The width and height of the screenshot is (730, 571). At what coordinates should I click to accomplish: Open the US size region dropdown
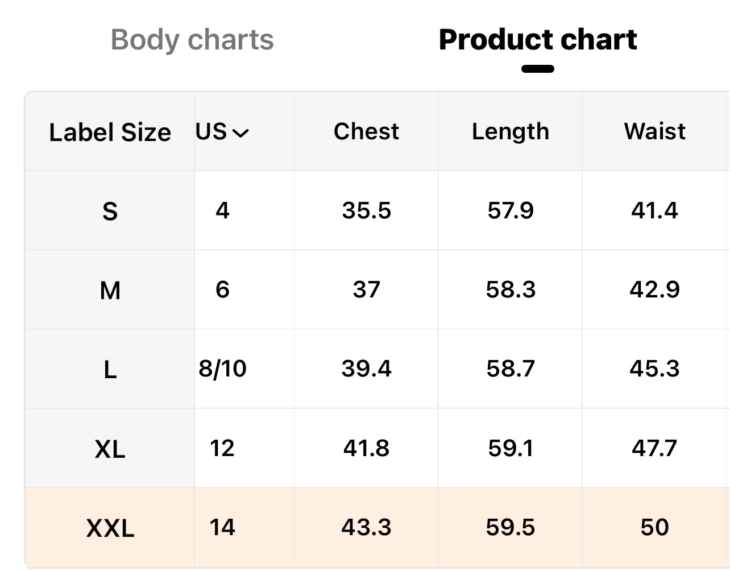coord(222,132)
